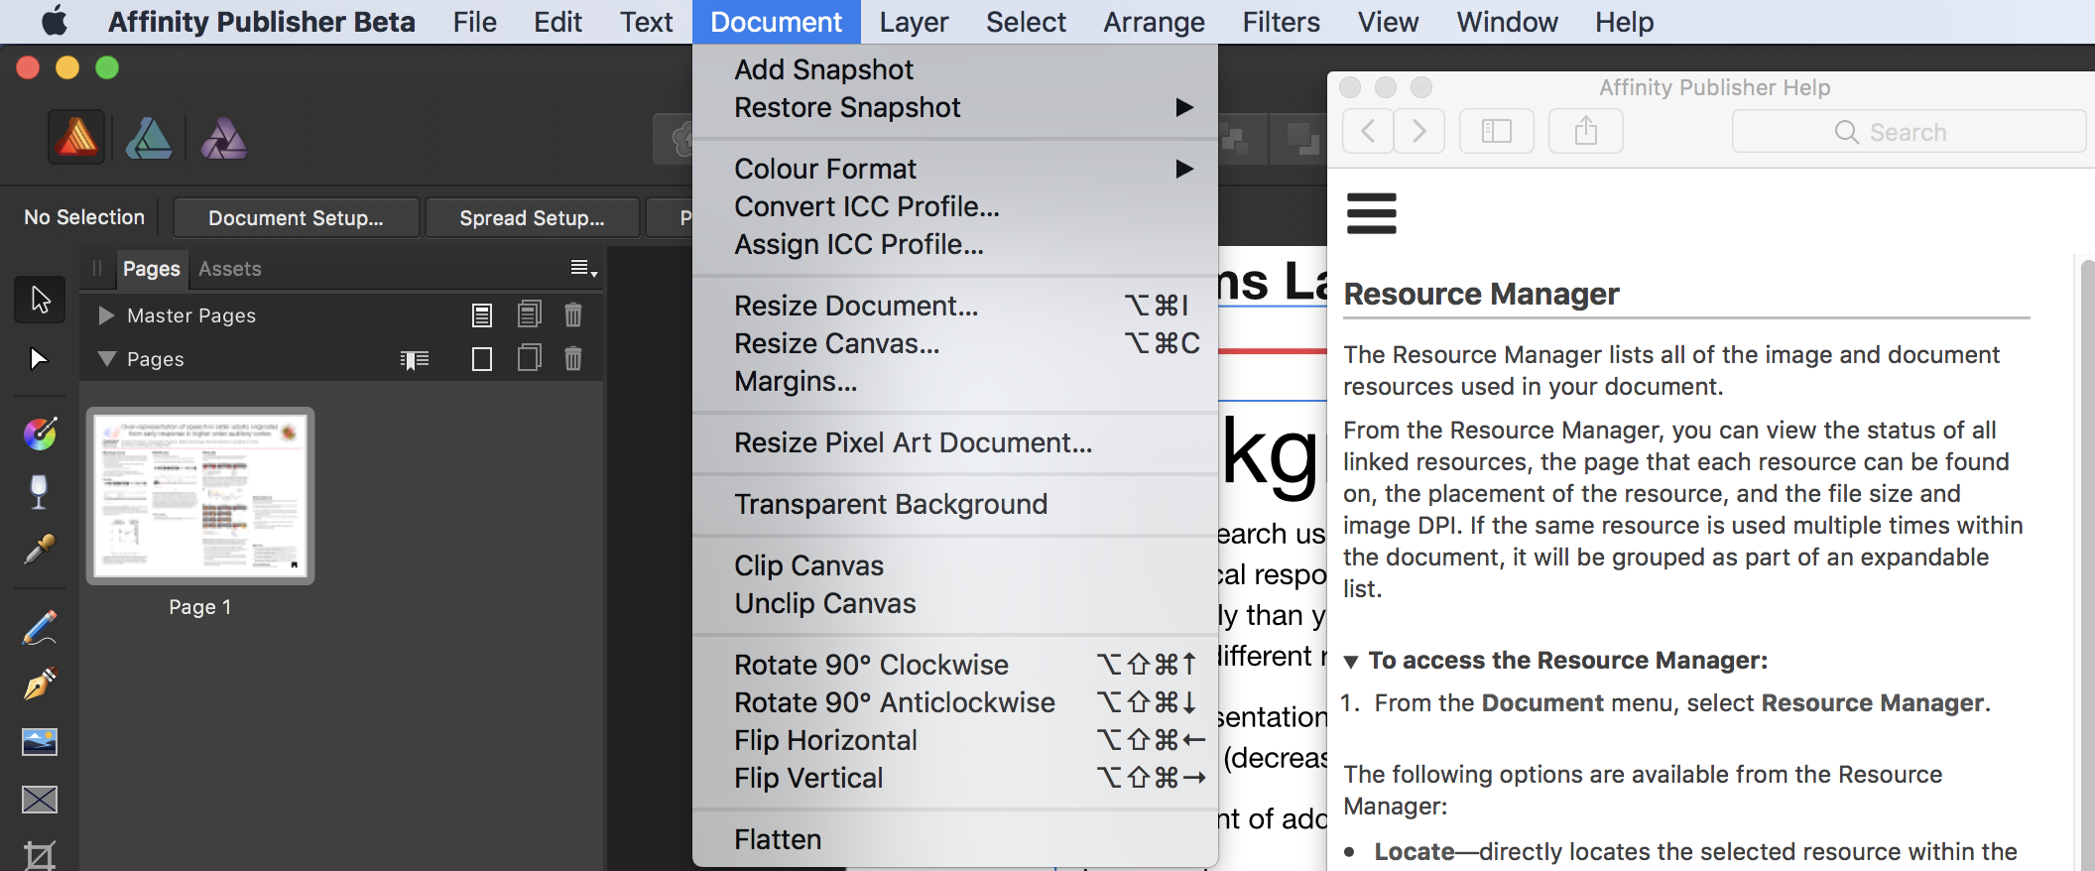
Task: Delete master page trash icon
Action: (x=573, y=315)
